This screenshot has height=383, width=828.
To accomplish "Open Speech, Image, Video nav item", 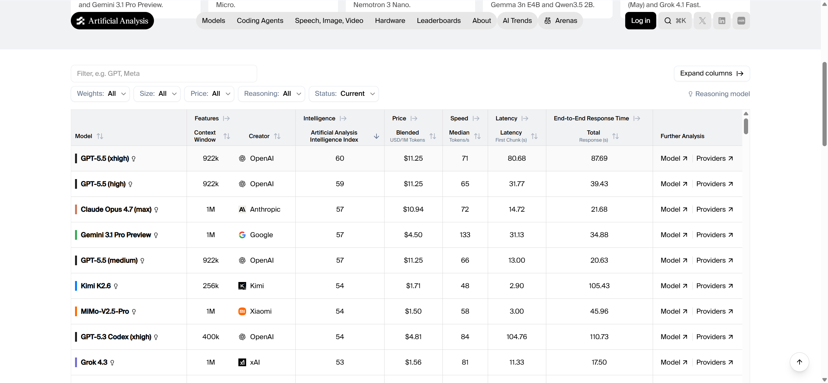I will (329, 21).
